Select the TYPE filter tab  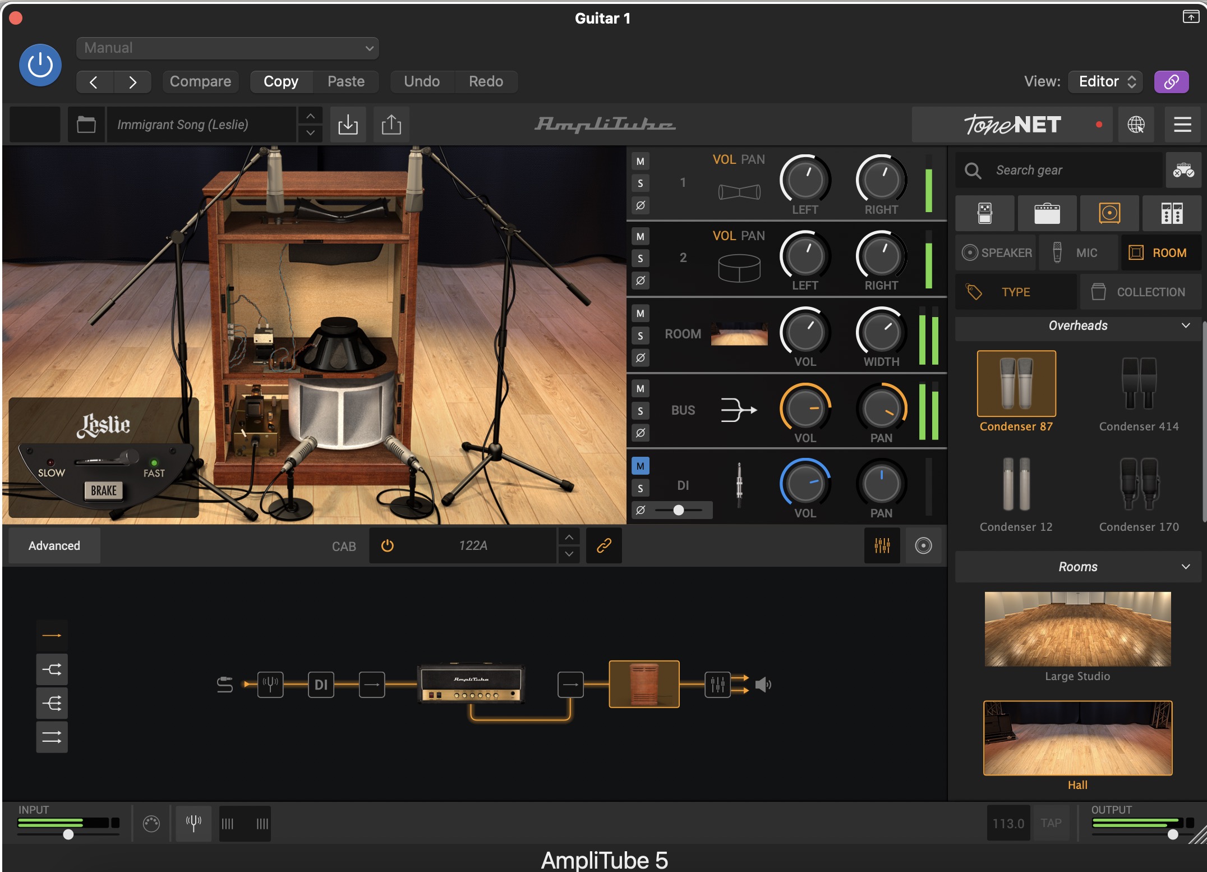(x=1016, y=292)
